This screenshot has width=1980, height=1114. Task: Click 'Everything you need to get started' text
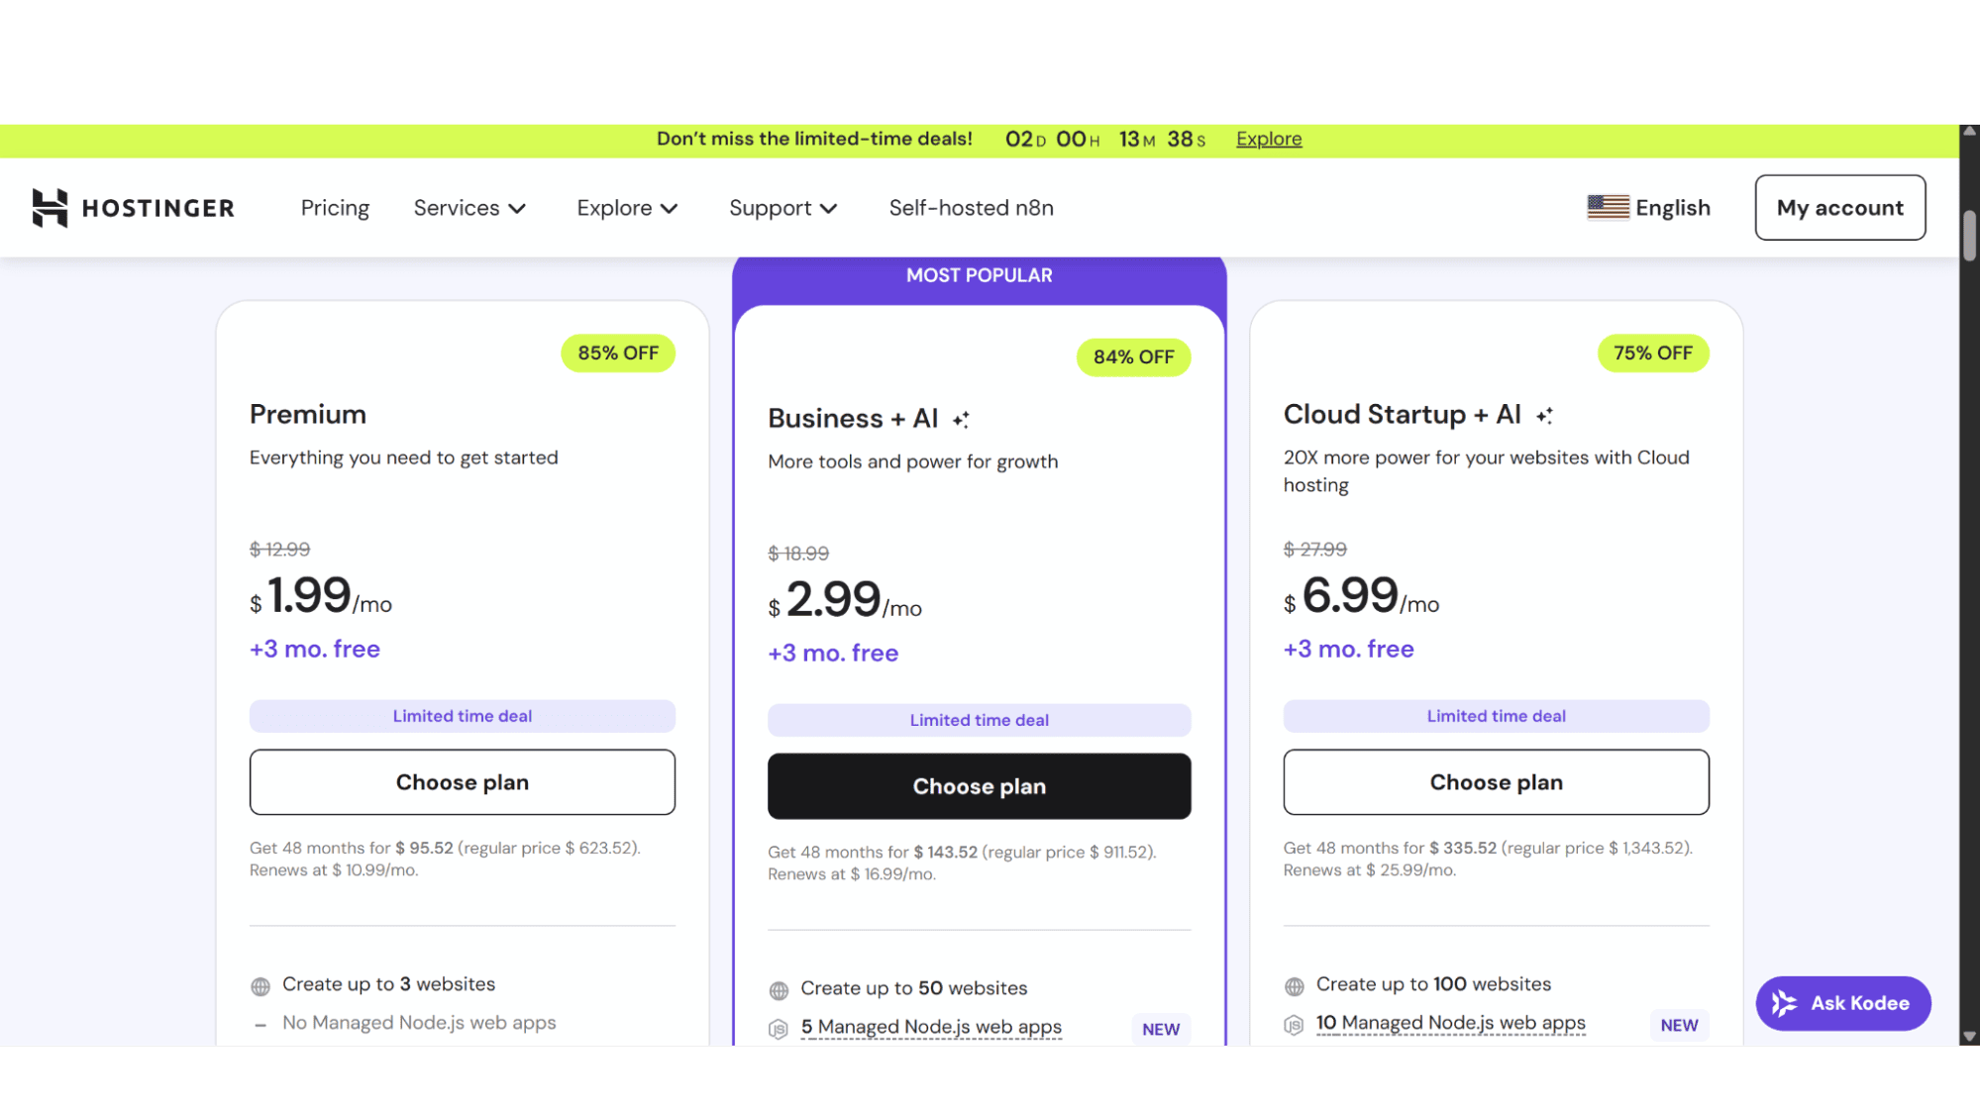(404, 457)
